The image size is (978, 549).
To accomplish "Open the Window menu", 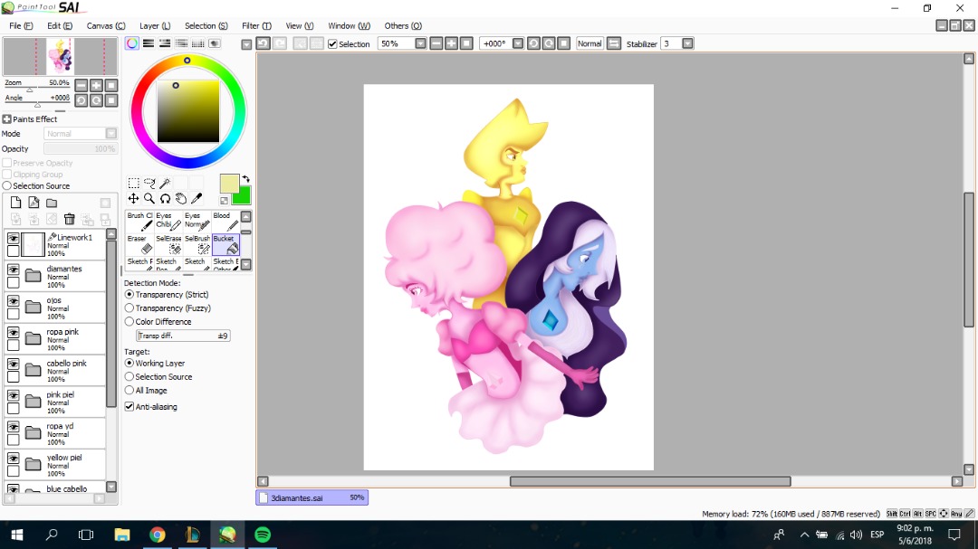I will tap(349, 25).
